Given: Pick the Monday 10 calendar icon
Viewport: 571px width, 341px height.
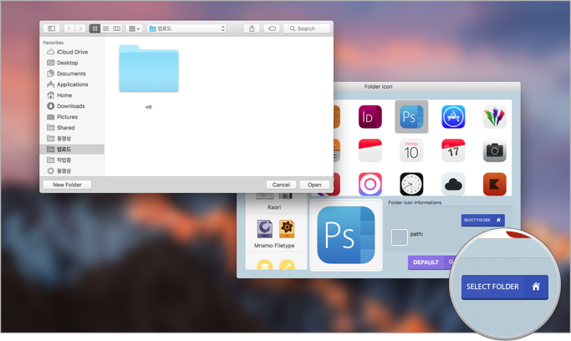Looking at the screenshot, I should click(x=411, y=150).
